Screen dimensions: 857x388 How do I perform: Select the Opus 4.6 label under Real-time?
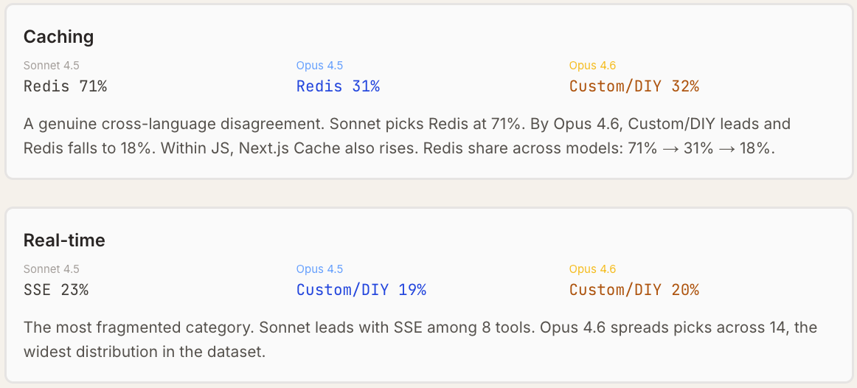click(592, 269)
